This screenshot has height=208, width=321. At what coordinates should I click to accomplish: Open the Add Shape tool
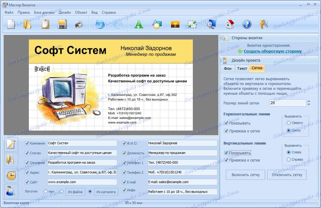point(157,24)
